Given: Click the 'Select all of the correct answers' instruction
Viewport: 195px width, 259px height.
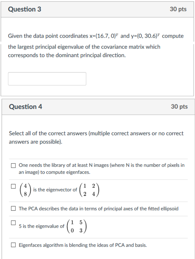Looking at the screenshot, I should [x=96, y=134].
